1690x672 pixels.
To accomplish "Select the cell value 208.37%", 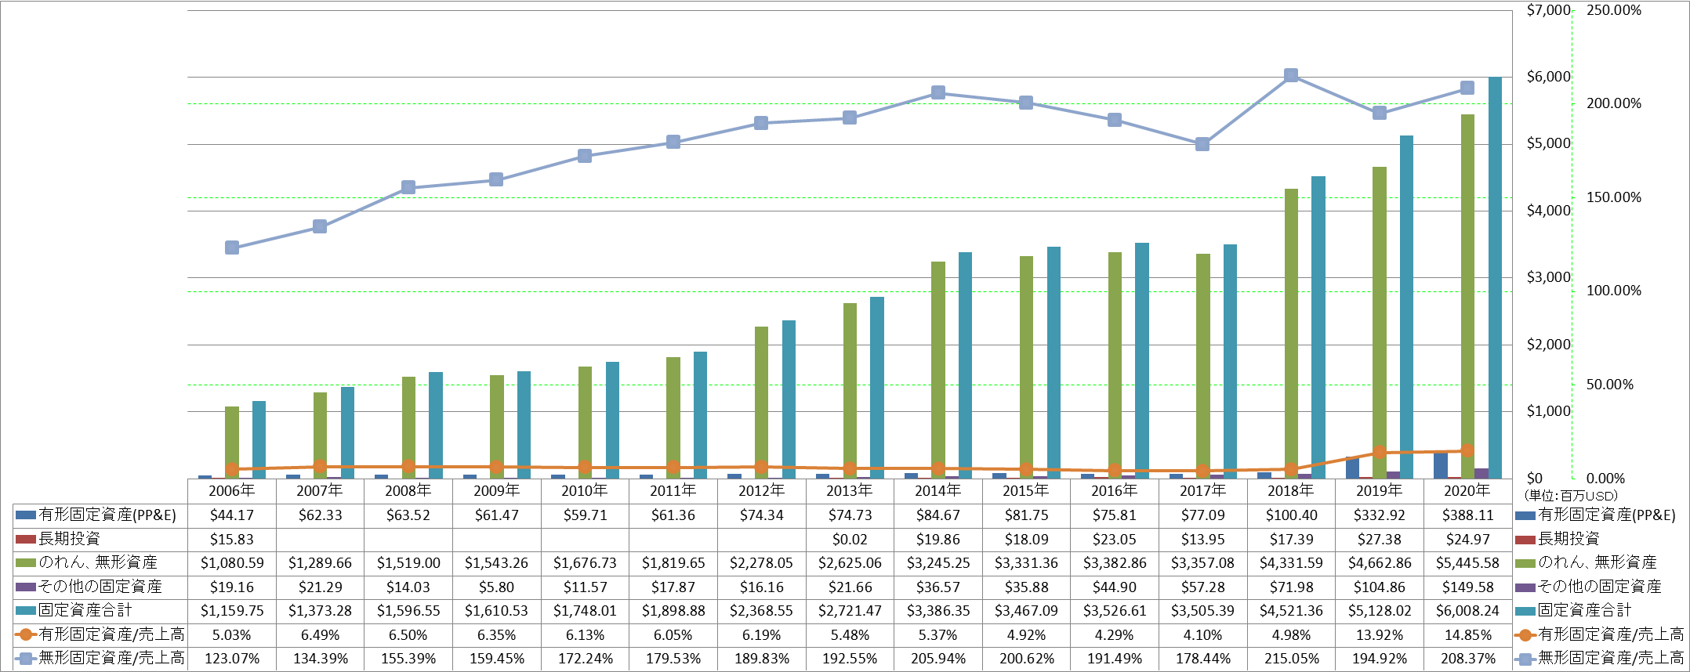I will [x=1467, y=659].
